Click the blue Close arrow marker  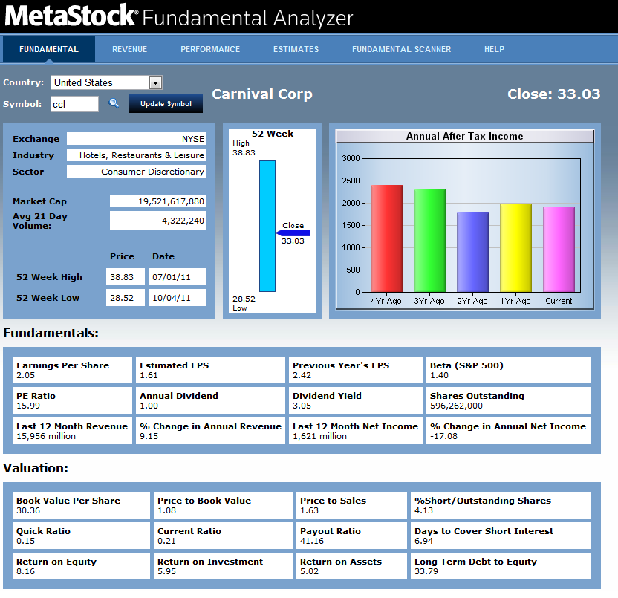[x=293, y=233]
